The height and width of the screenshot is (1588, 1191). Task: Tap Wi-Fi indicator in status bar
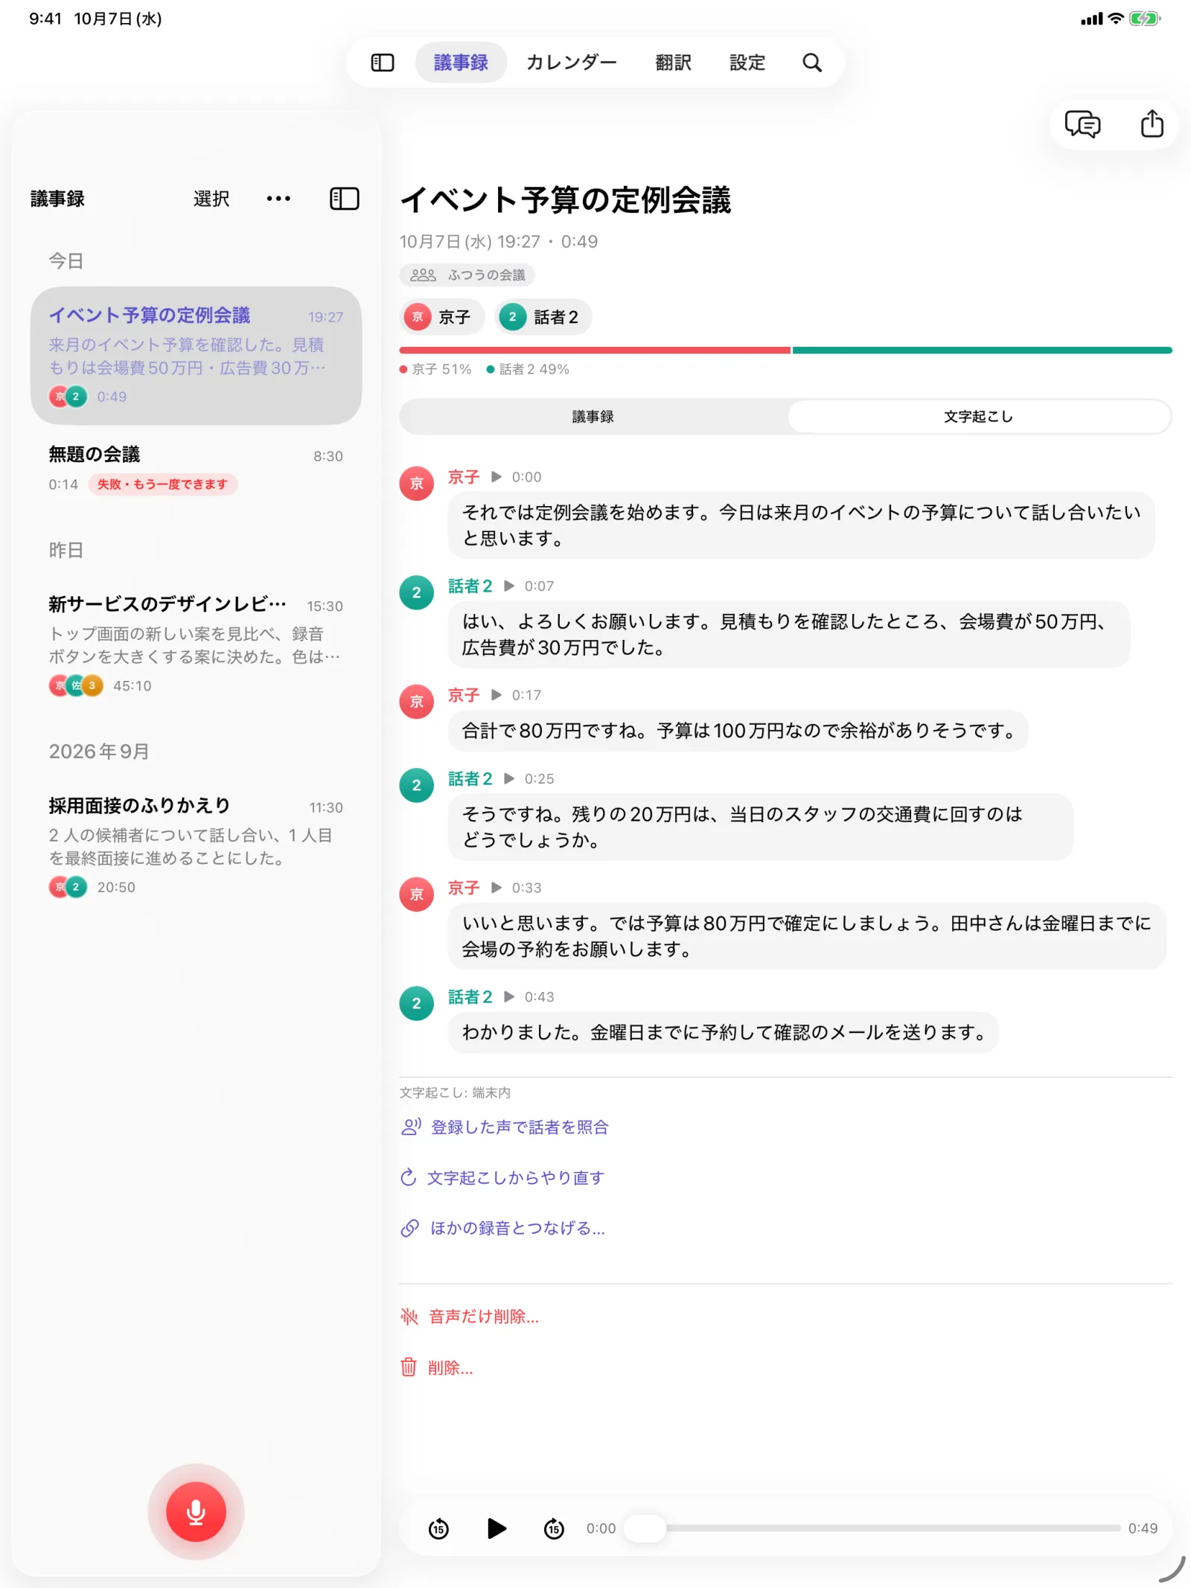coord(1115,19)
